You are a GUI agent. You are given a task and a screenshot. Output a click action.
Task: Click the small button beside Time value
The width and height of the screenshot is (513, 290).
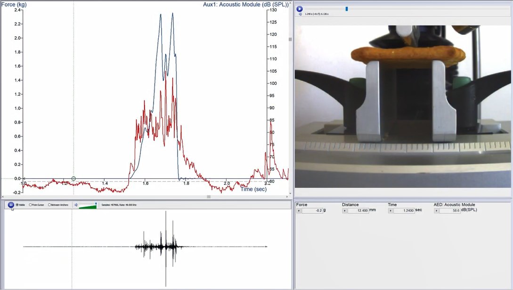390,210
